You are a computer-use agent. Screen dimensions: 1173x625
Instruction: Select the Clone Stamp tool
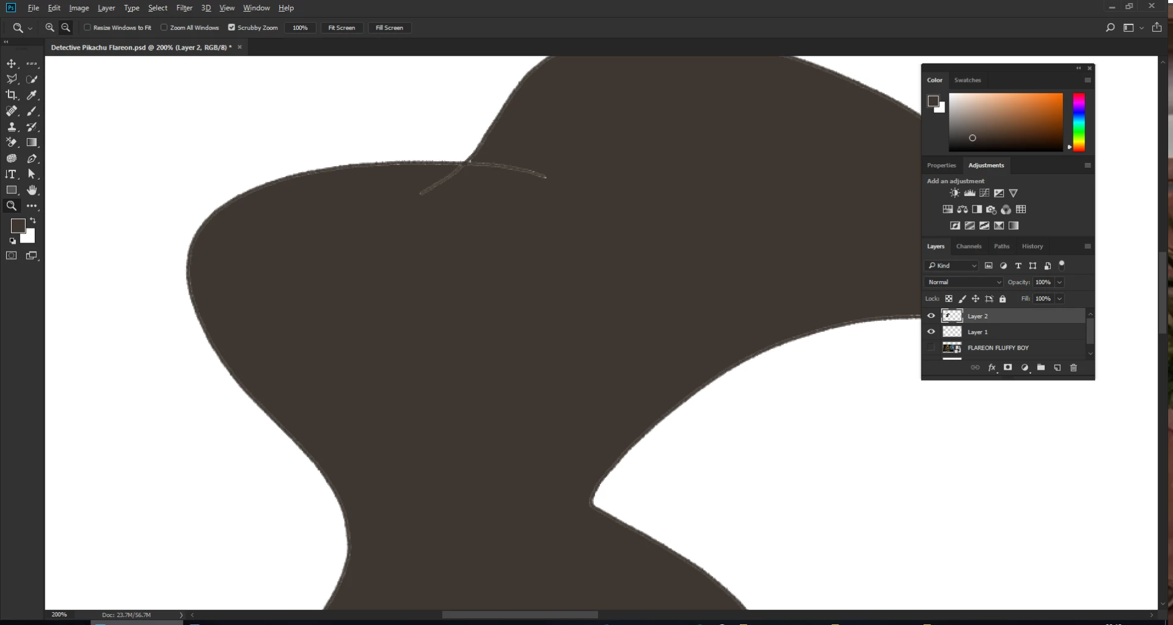(11, 126)
